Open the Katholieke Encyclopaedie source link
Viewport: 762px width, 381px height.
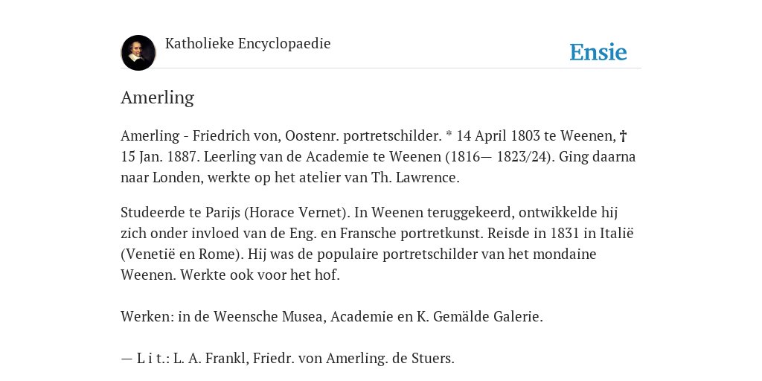click(x=248, y=44)
